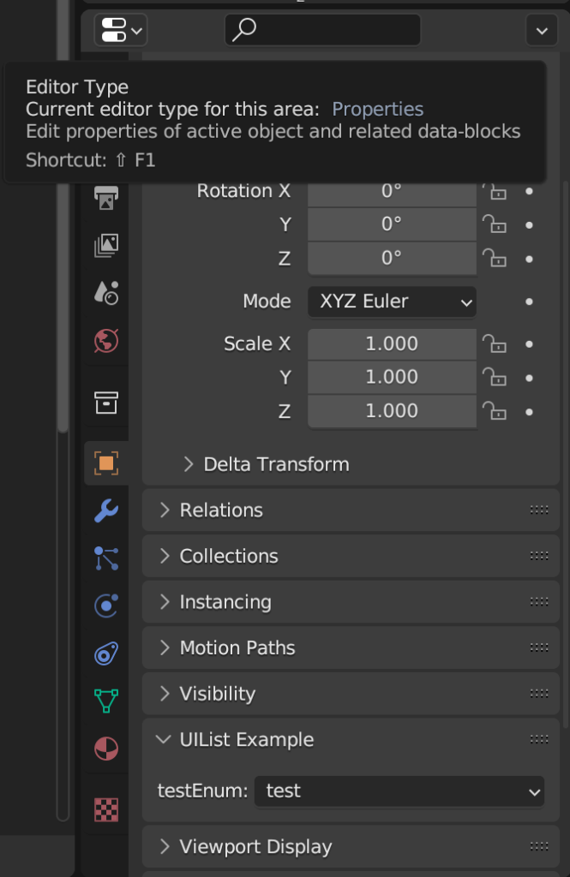The height and width of the screenshot is (877, 570).
Task: Click inside the search field
Action: pos(321,30)
